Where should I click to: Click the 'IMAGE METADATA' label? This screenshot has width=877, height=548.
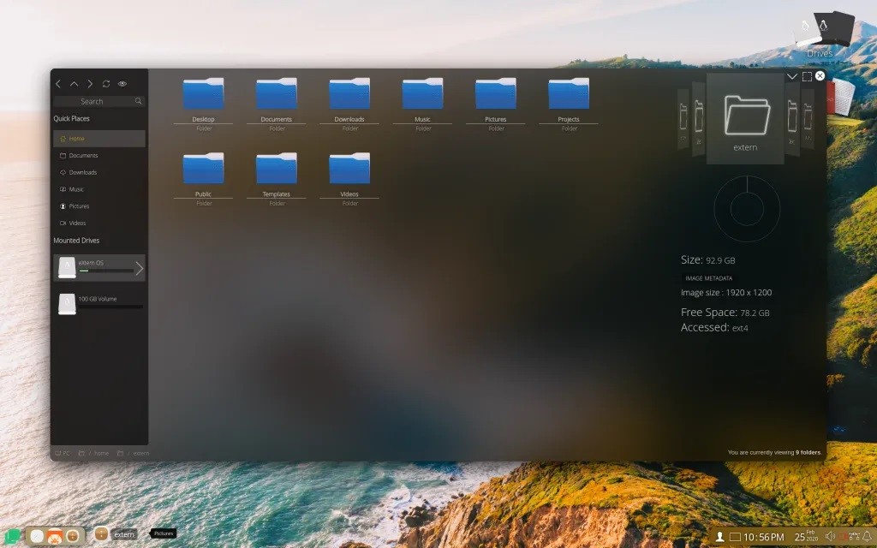(x=708, y=278)
